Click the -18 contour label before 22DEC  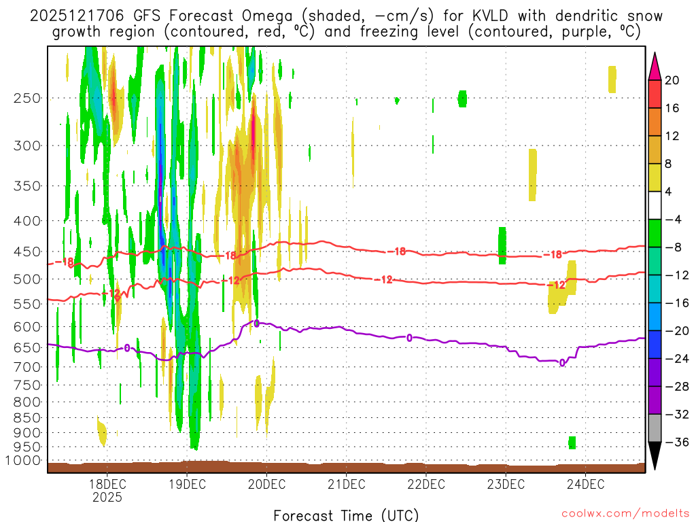396,251
